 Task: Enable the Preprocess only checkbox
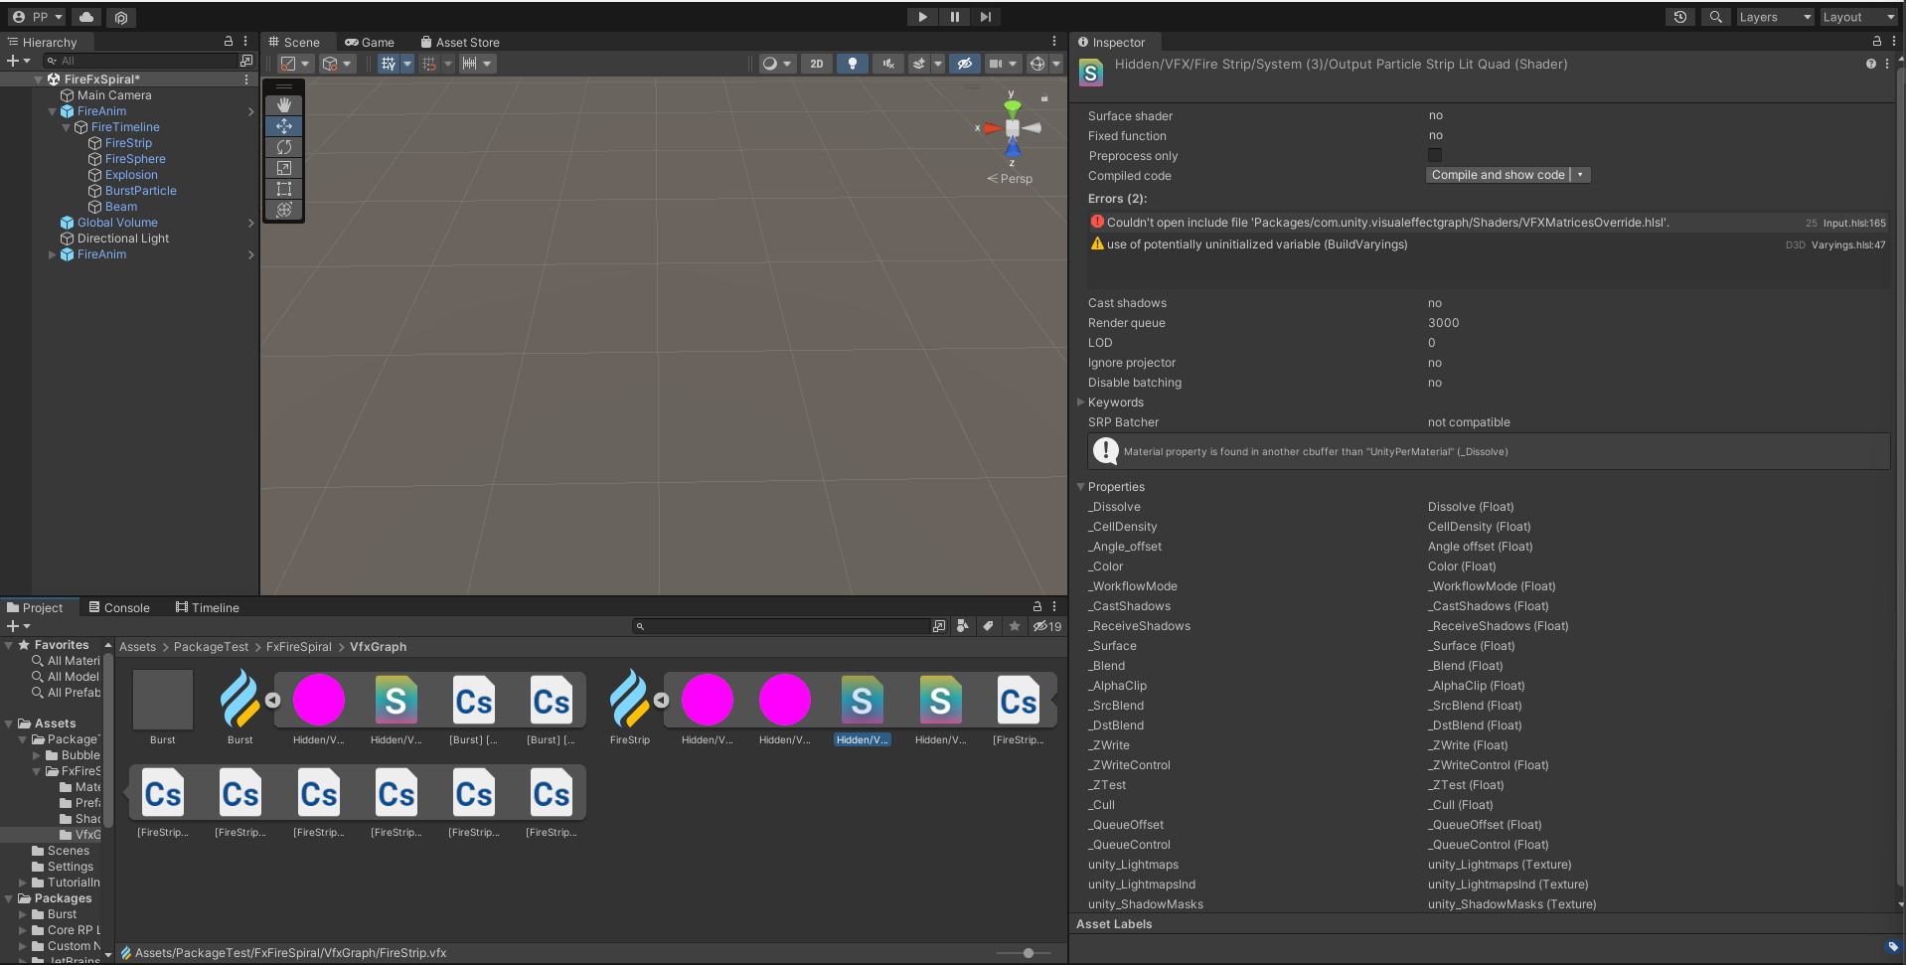pos(1434,155)
